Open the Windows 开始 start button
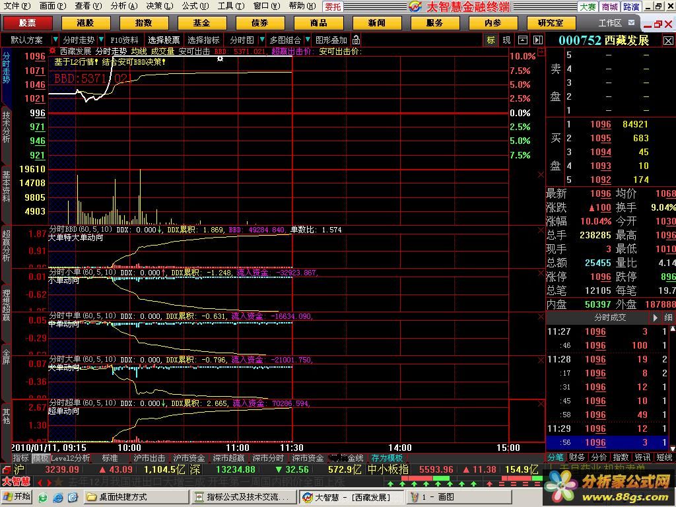 point(17,497)
